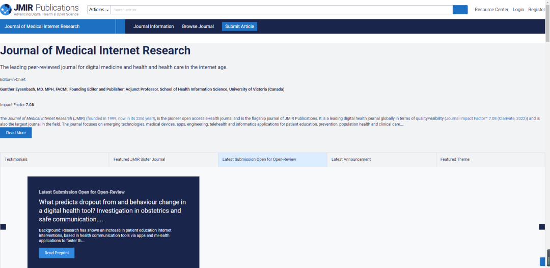
Task: Click the Read Preprint button
Action: (x=57, y=253)
